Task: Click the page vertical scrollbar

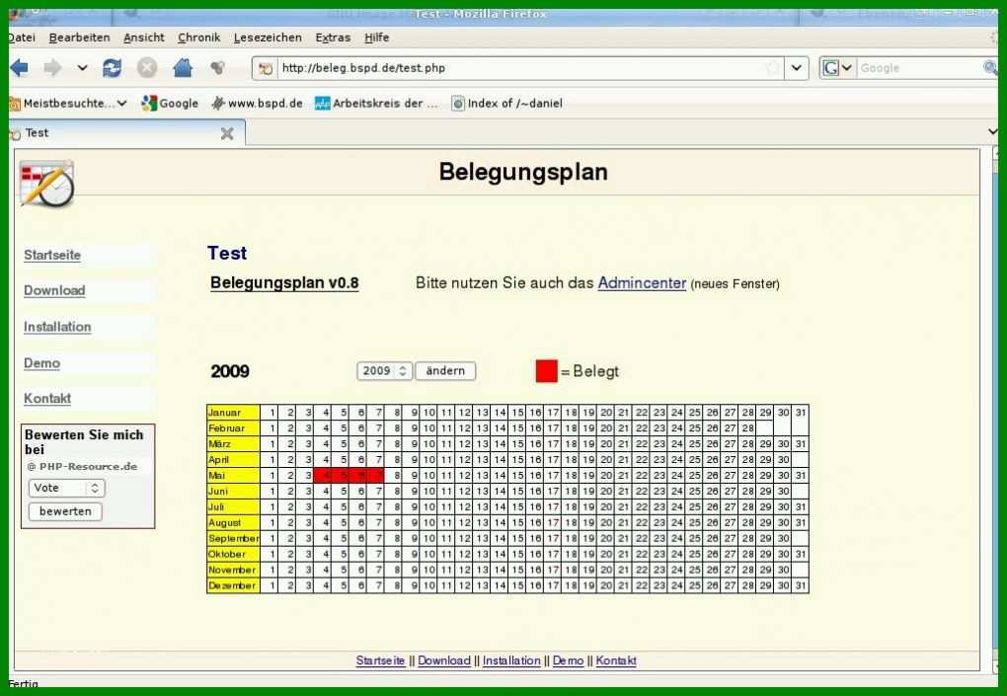Action: (x=995, y=411)
